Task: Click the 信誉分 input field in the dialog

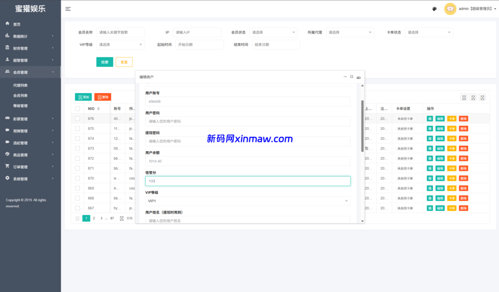Action: point(248,180)
